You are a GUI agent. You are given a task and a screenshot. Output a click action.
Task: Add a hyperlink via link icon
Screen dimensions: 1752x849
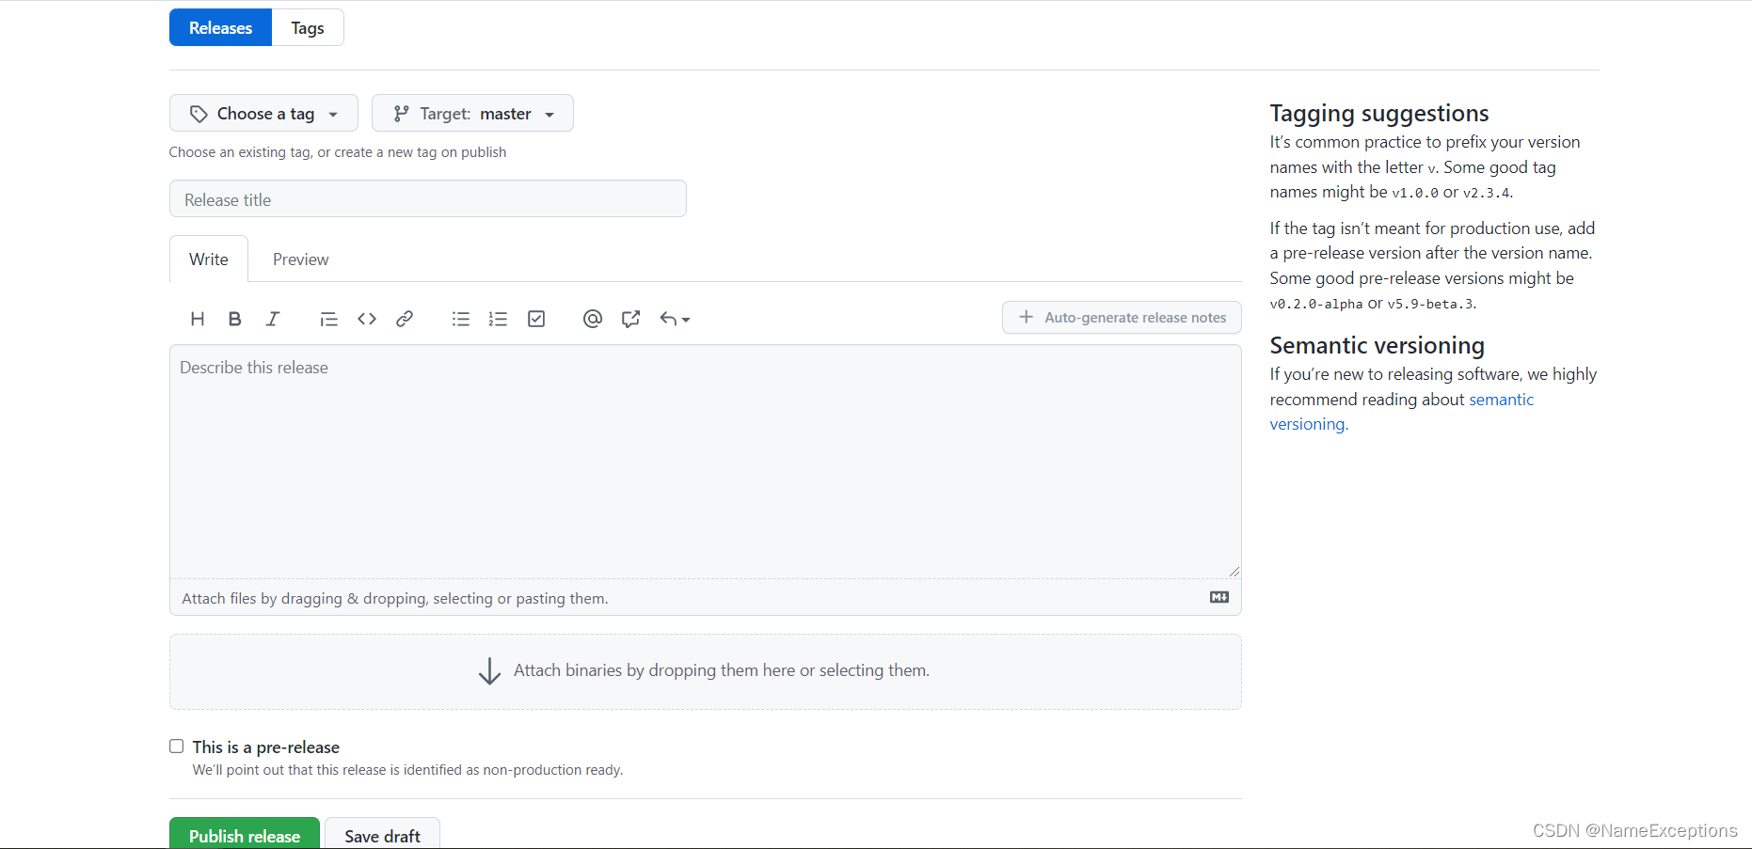click(405, 319)
